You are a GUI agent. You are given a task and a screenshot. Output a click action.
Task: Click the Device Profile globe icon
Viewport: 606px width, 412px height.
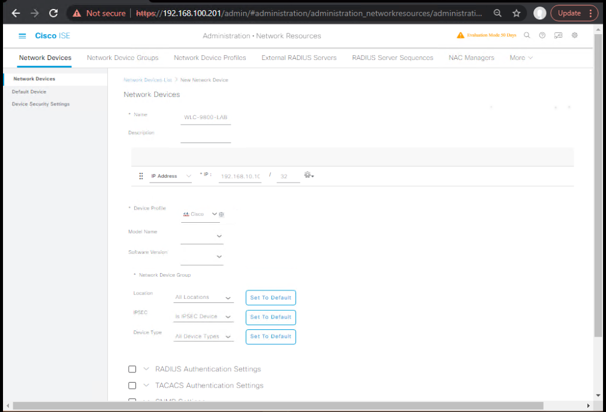221,214
